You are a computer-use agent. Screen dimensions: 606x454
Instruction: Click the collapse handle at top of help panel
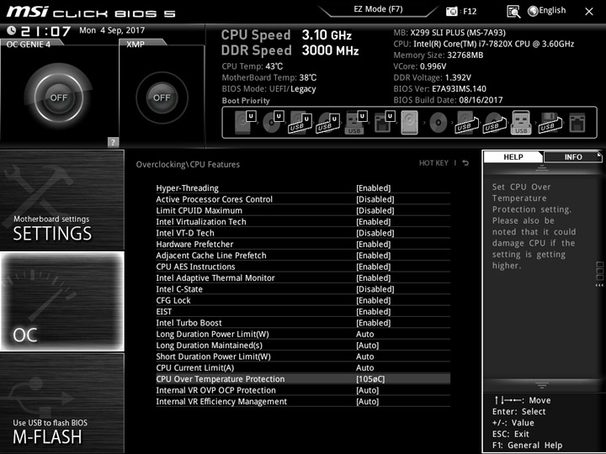pos(541,167)
